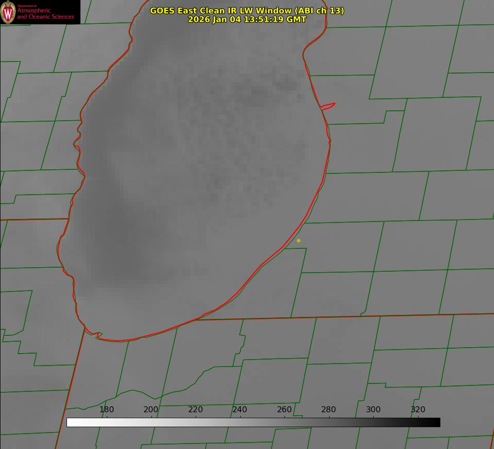Click the yellow dot marker near the lakeshore

click(x=298, y=240)
